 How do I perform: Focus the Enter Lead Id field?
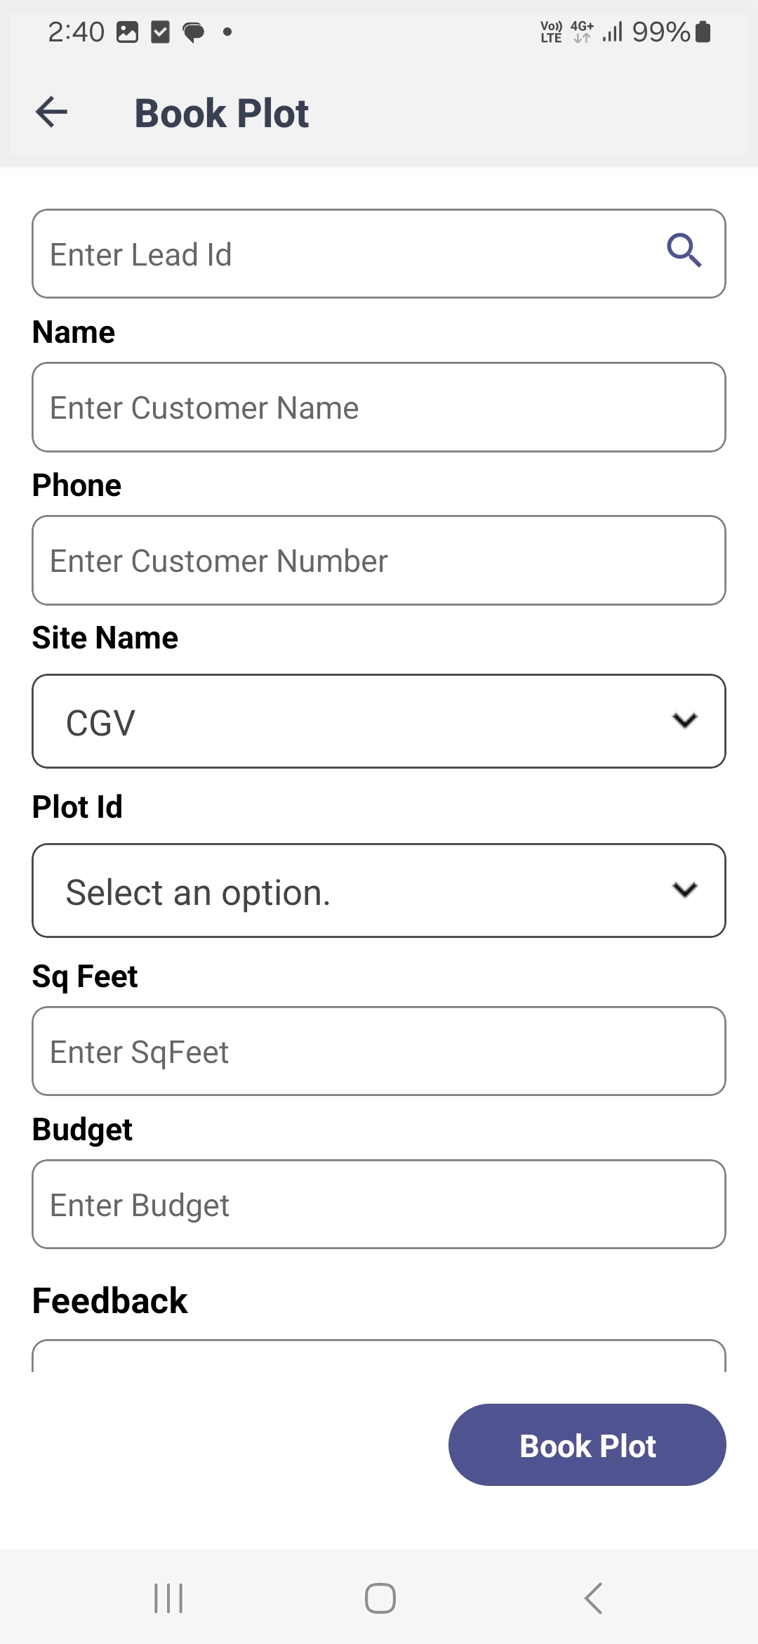click(379, 254)
